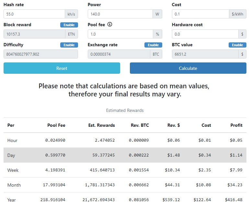Click the Difficulty value field

coord(40,54)
